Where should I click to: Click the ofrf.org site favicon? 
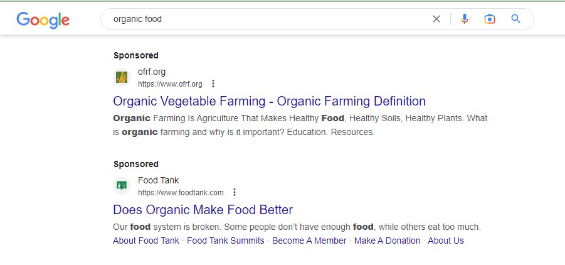coord(122,77)
